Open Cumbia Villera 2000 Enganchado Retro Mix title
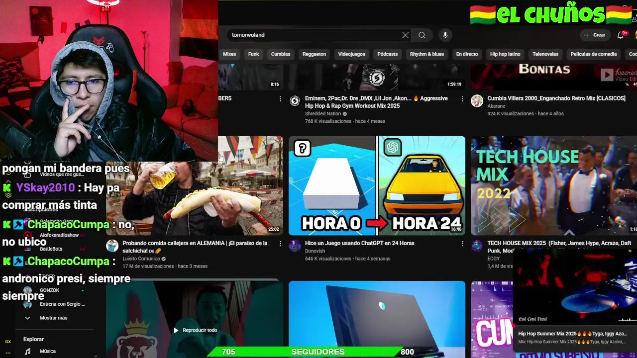 point(556,98)
